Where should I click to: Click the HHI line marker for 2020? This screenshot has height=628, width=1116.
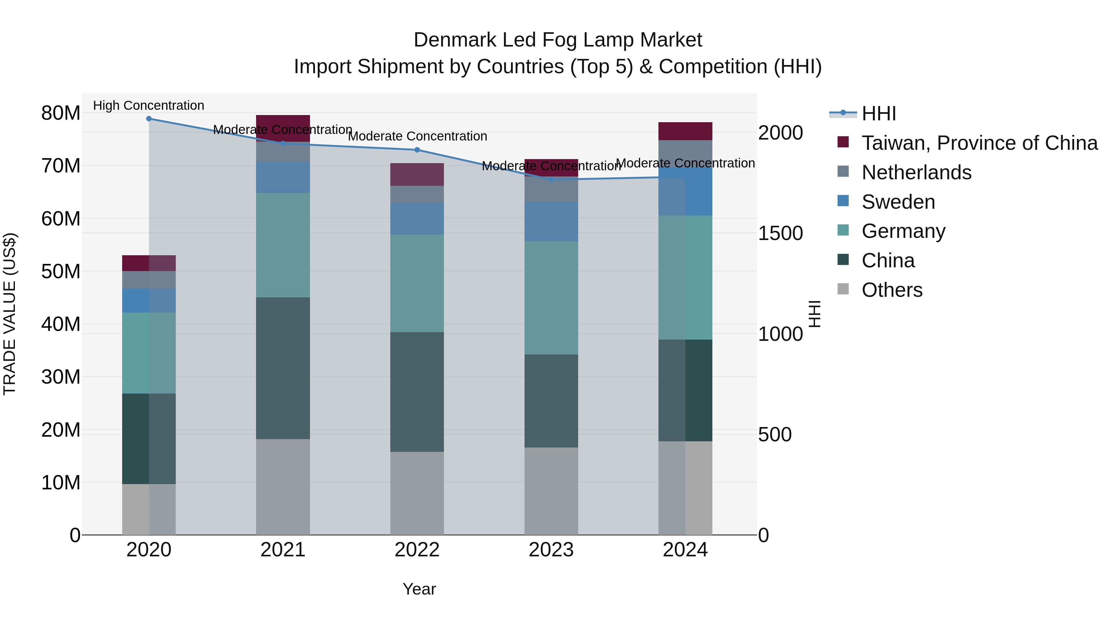click(x=149, y=119)
